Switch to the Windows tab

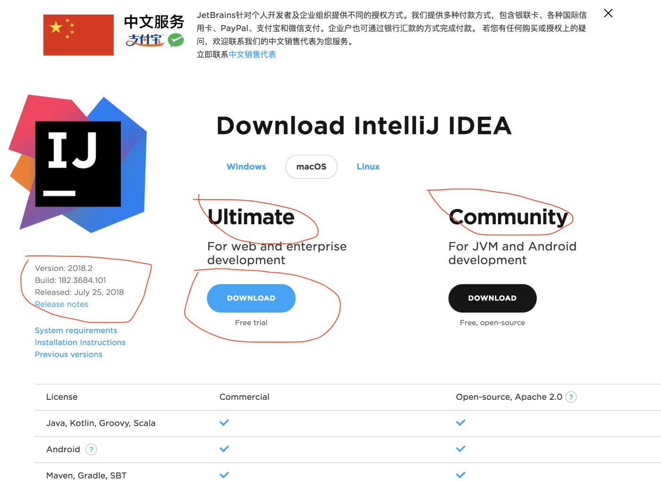pos(246,167)
